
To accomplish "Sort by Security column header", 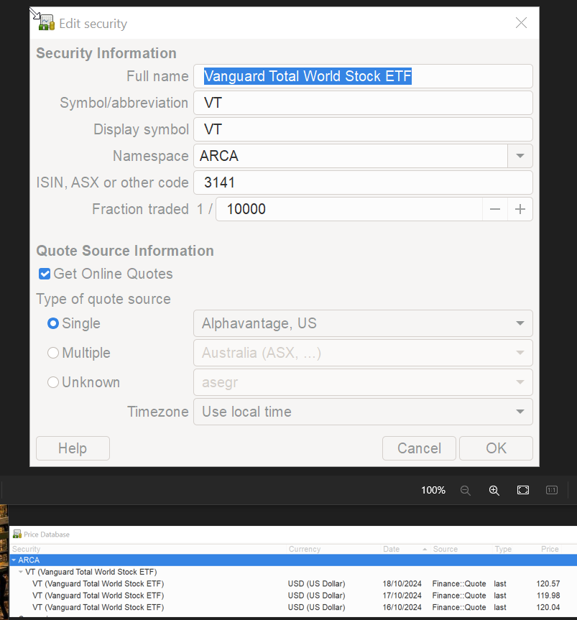I will [x=148, y=549].
